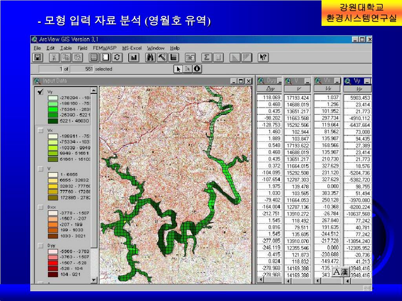Click the Find binoculars icon

pyautogui.click(x=150, y=57)
